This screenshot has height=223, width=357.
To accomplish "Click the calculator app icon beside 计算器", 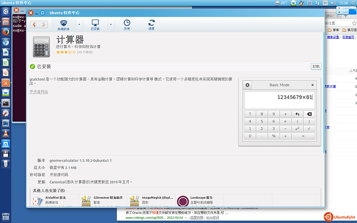I will coord(41,47).
